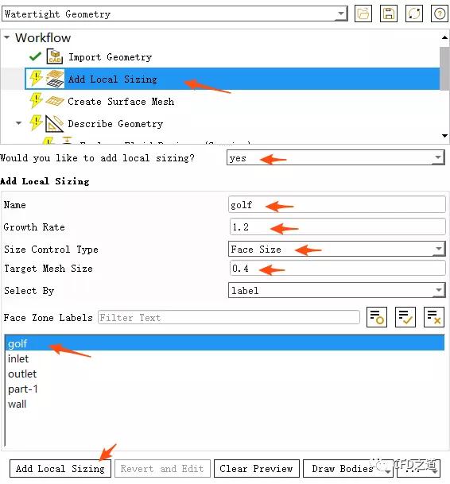Click the Add Local Sizing mesh icon
This screenshot has width=450, height=484.
pyautogui.click(x=55, y=79)
